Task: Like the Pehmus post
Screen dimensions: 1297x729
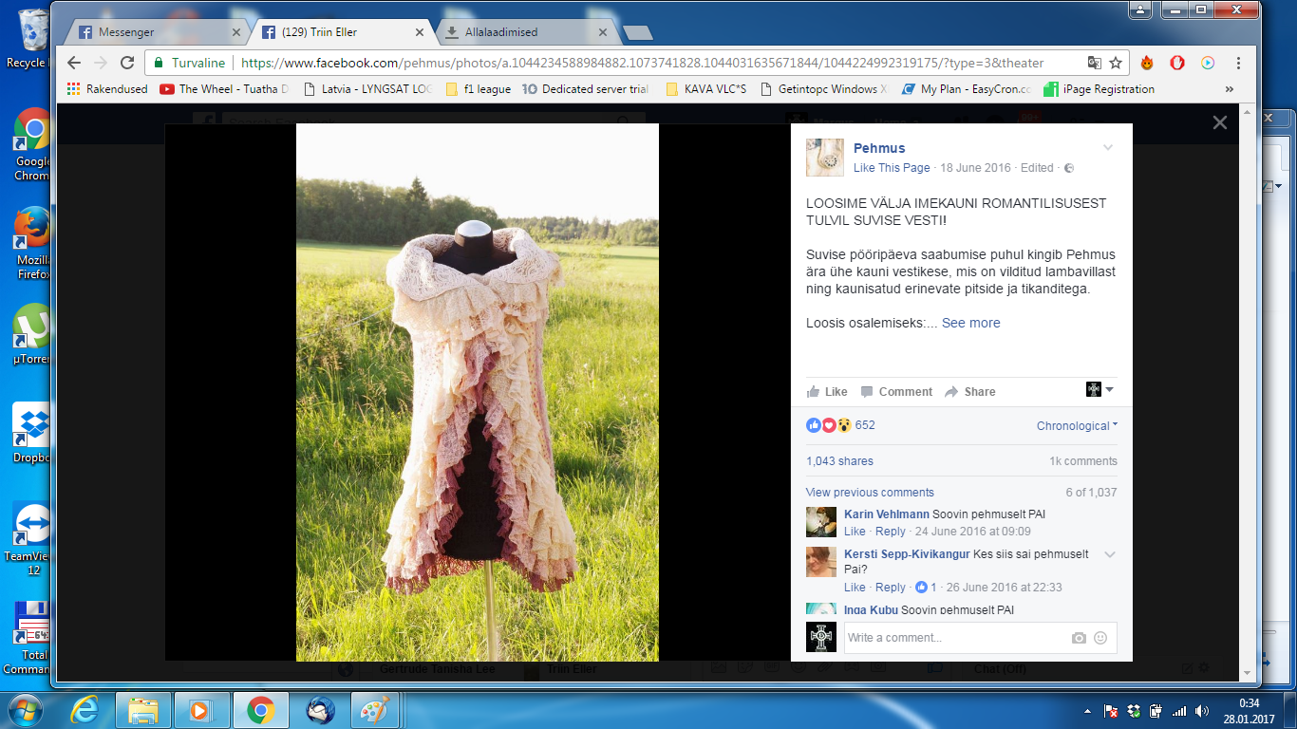Action: 827,391
